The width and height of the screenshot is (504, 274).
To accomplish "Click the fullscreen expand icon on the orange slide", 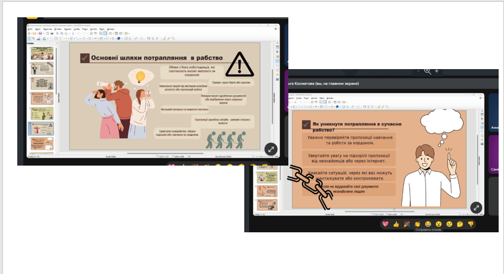I will [x=475, y=207].
